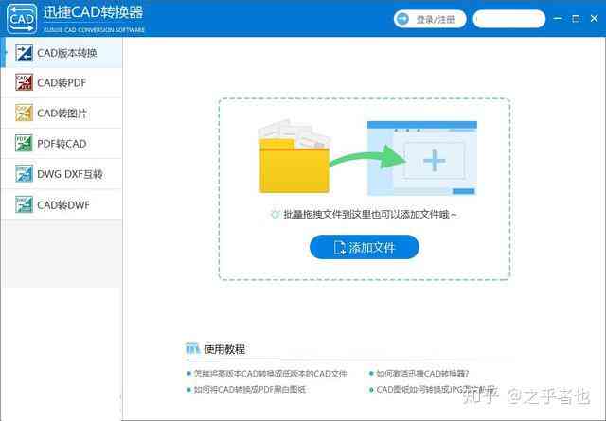Click the CAD转PDF sidebar icon
The image size is (606, 421).
pos(24,82)
